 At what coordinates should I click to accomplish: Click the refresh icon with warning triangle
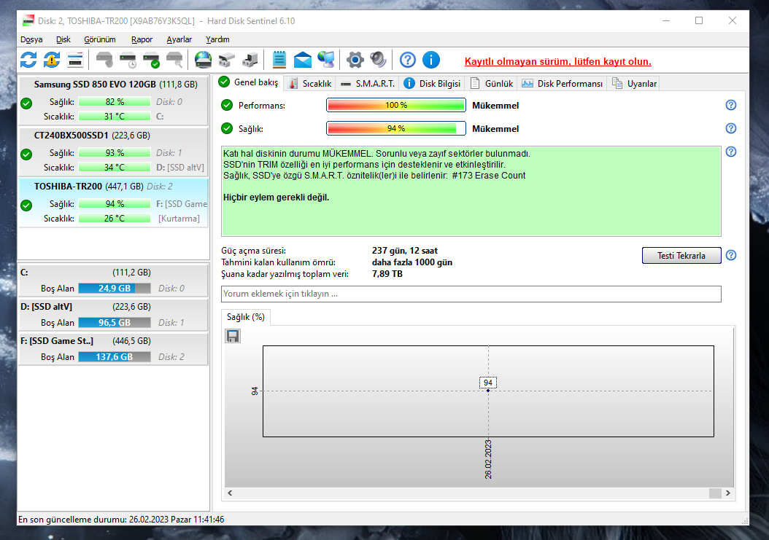(x=52, y=60)
